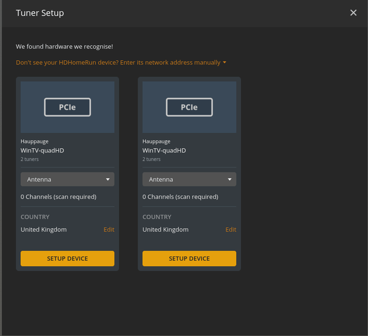Click United Kingdom on the second tuner

(x=165, y=230)
